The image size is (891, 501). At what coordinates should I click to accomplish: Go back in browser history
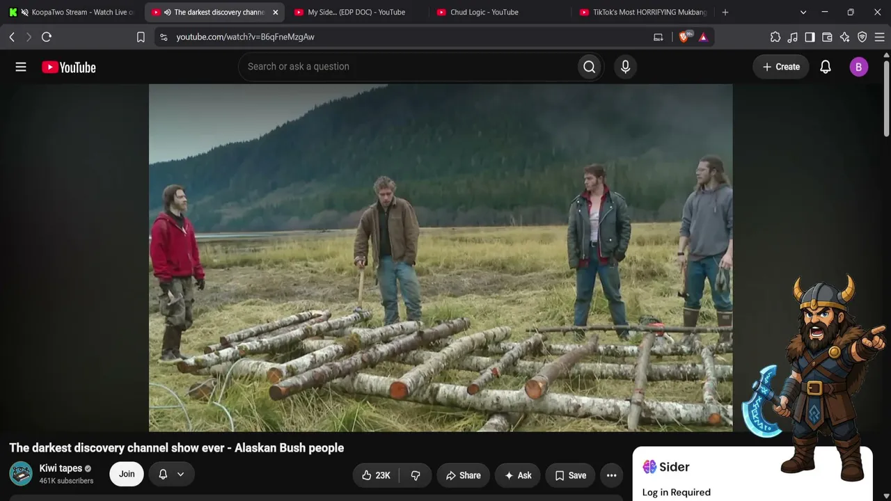tap(12, 37)
